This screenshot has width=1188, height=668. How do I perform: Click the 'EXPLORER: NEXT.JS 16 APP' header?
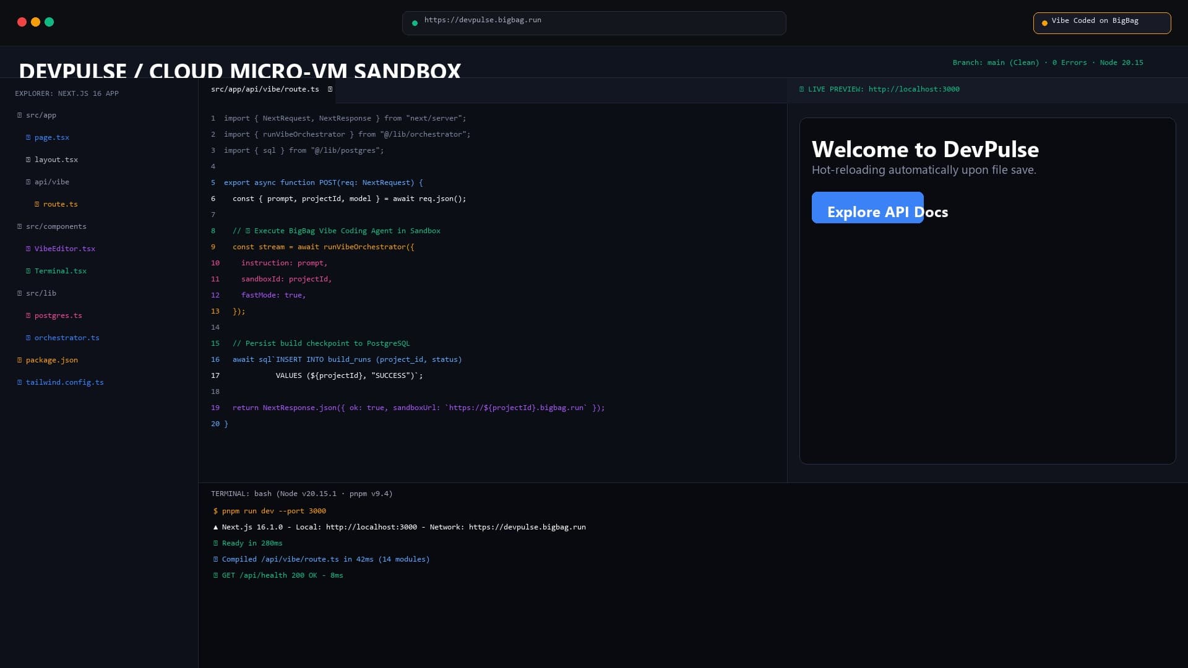[67, 93]
